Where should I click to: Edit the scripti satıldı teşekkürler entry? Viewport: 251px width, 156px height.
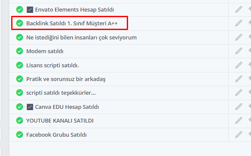(239, 93)
